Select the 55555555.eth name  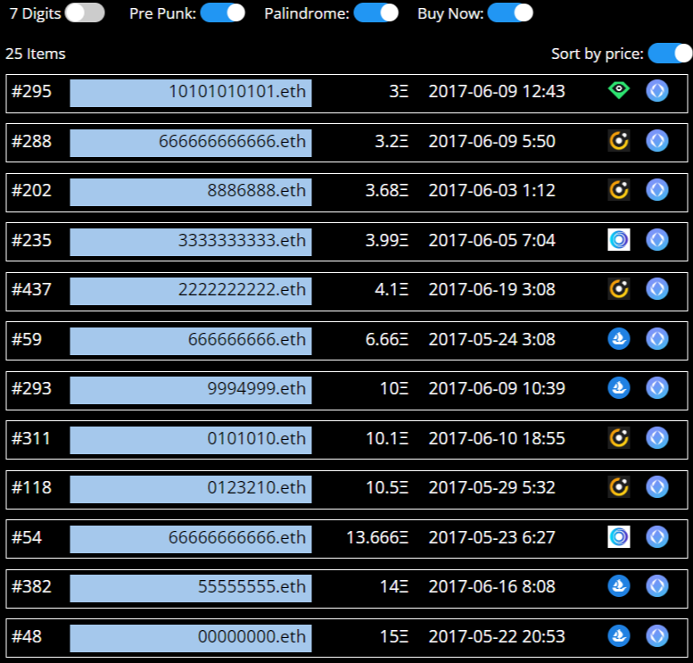(x=191, y=589)
